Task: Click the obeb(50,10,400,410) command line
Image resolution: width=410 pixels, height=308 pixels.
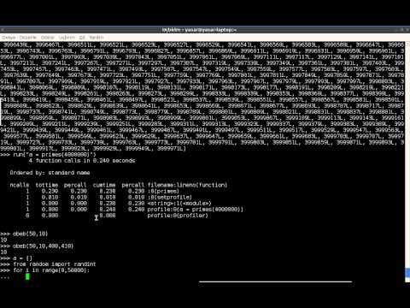Action: coord(37,246)
